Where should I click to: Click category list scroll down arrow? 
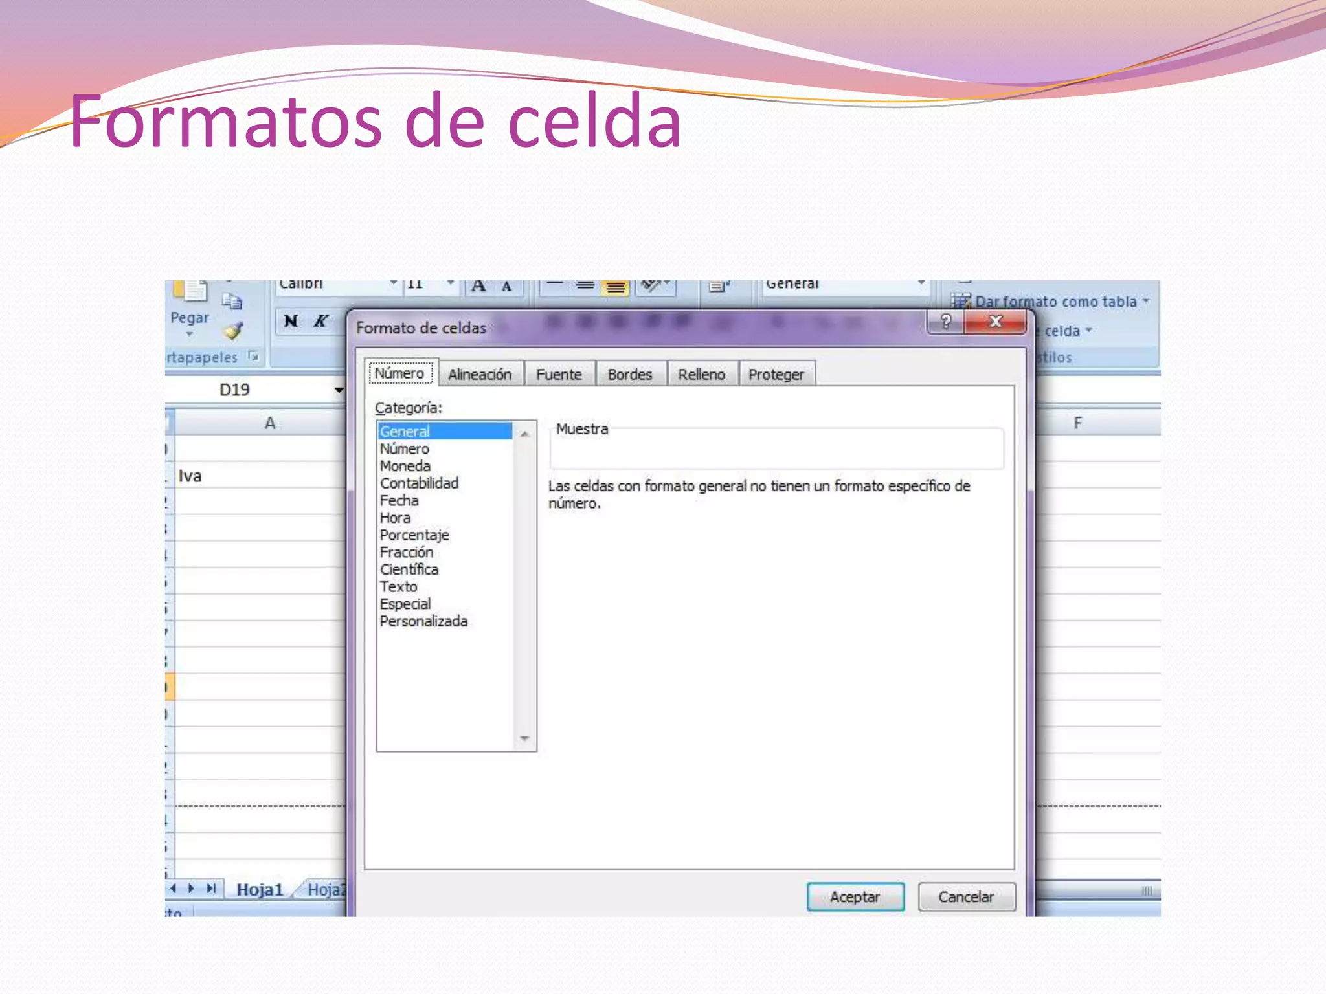pos(524,738)
